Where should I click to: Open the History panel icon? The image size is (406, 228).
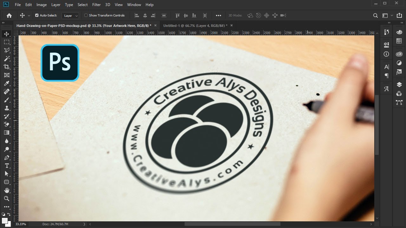tap(386, 32)
